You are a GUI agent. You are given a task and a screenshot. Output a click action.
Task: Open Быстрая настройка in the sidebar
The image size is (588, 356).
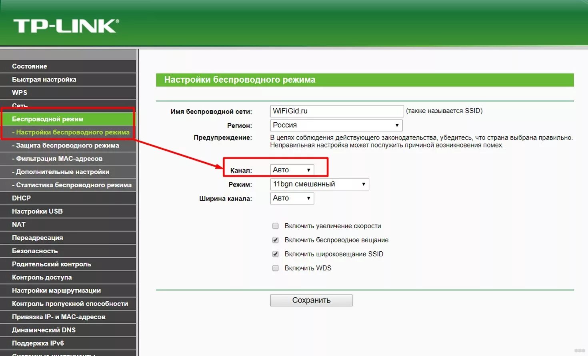coord(68,80)
